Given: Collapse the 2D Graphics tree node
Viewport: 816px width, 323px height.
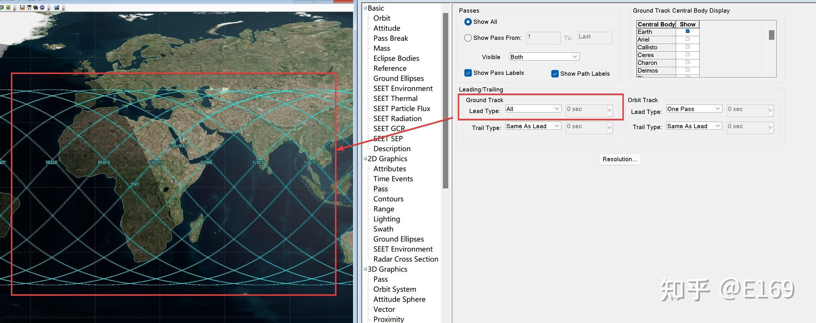Looking at the screenshot, I should click(x=365, y=159).
